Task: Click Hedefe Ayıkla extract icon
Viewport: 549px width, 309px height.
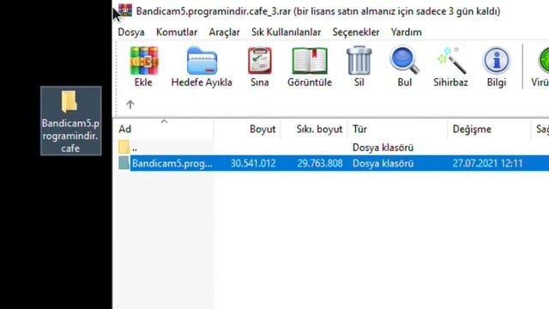Action: coord(202,61)
